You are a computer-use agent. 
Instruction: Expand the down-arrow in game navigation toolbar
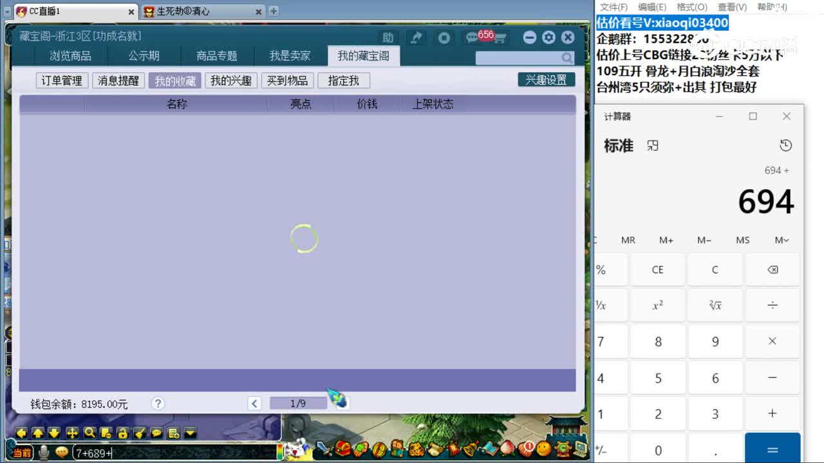click(x=190, y=434)
